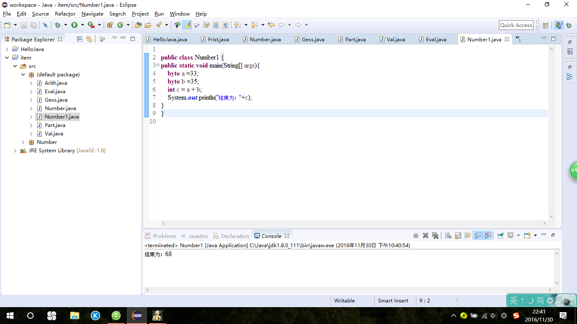Click the Save icon in toolbar

[24, 25]
